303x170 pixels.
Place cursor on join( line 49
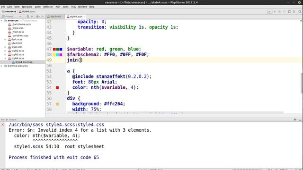[x=75, y=60]
